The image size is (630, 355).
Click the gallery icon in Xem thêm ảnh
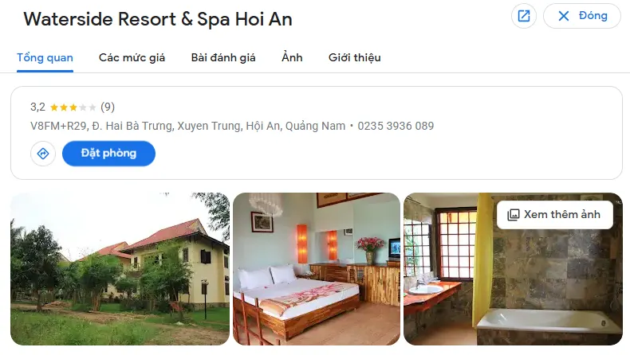pyautogui.click(x=513, y=215)
